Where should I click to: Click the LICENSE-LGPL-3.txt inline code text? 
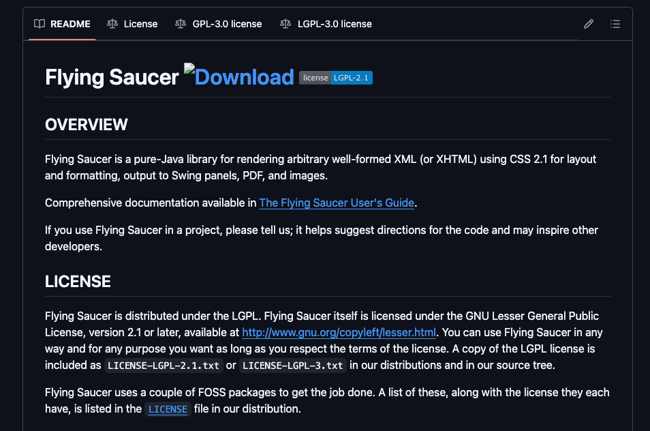[x=293, y=365]
